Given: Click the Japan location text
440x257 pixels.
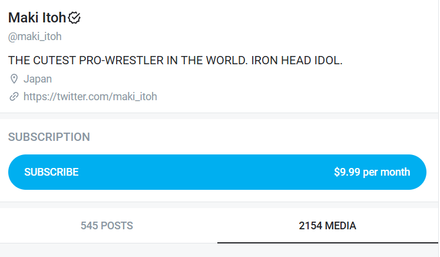Looking at the screenshot, I should pos(38,79).
